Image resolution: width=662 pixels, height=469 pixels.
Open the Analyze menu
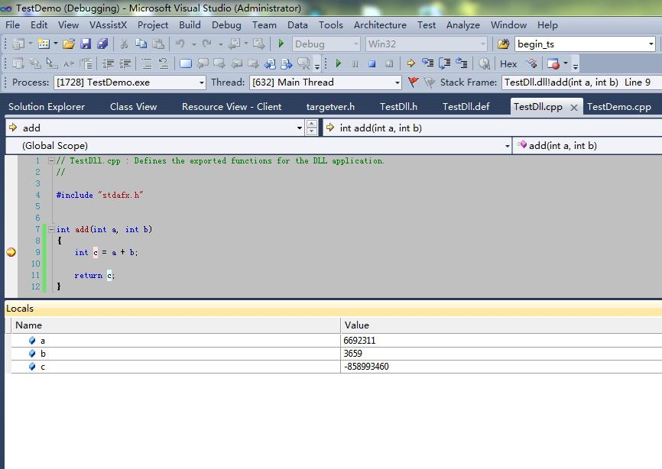463,25
